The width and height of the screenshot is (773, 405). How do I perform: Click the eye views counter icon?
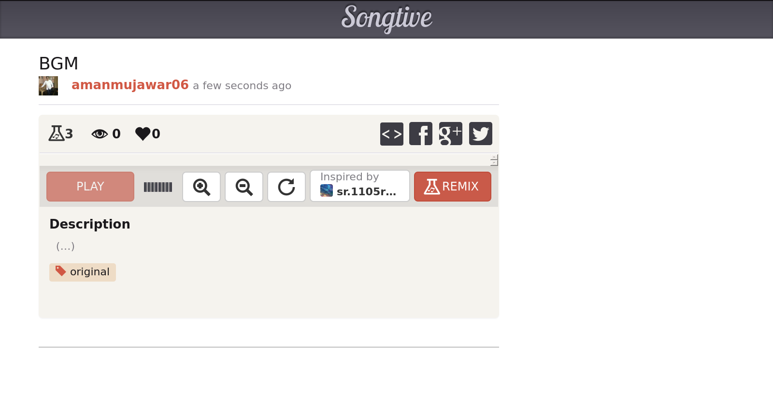click(x=100, y=134)
